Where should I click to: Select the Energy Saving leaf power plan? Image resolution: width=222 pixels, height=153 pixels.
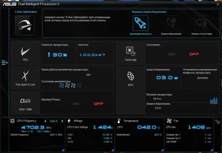tap(171, 23)
